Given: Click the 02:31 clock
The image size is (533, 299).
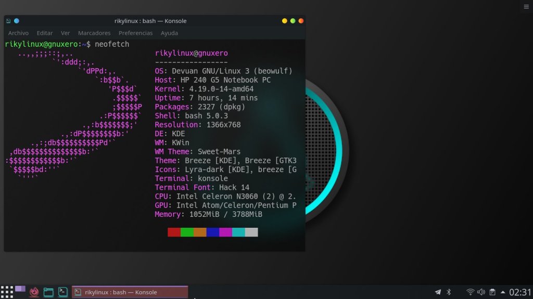Looking at the screenshot, I should (520, 292).
